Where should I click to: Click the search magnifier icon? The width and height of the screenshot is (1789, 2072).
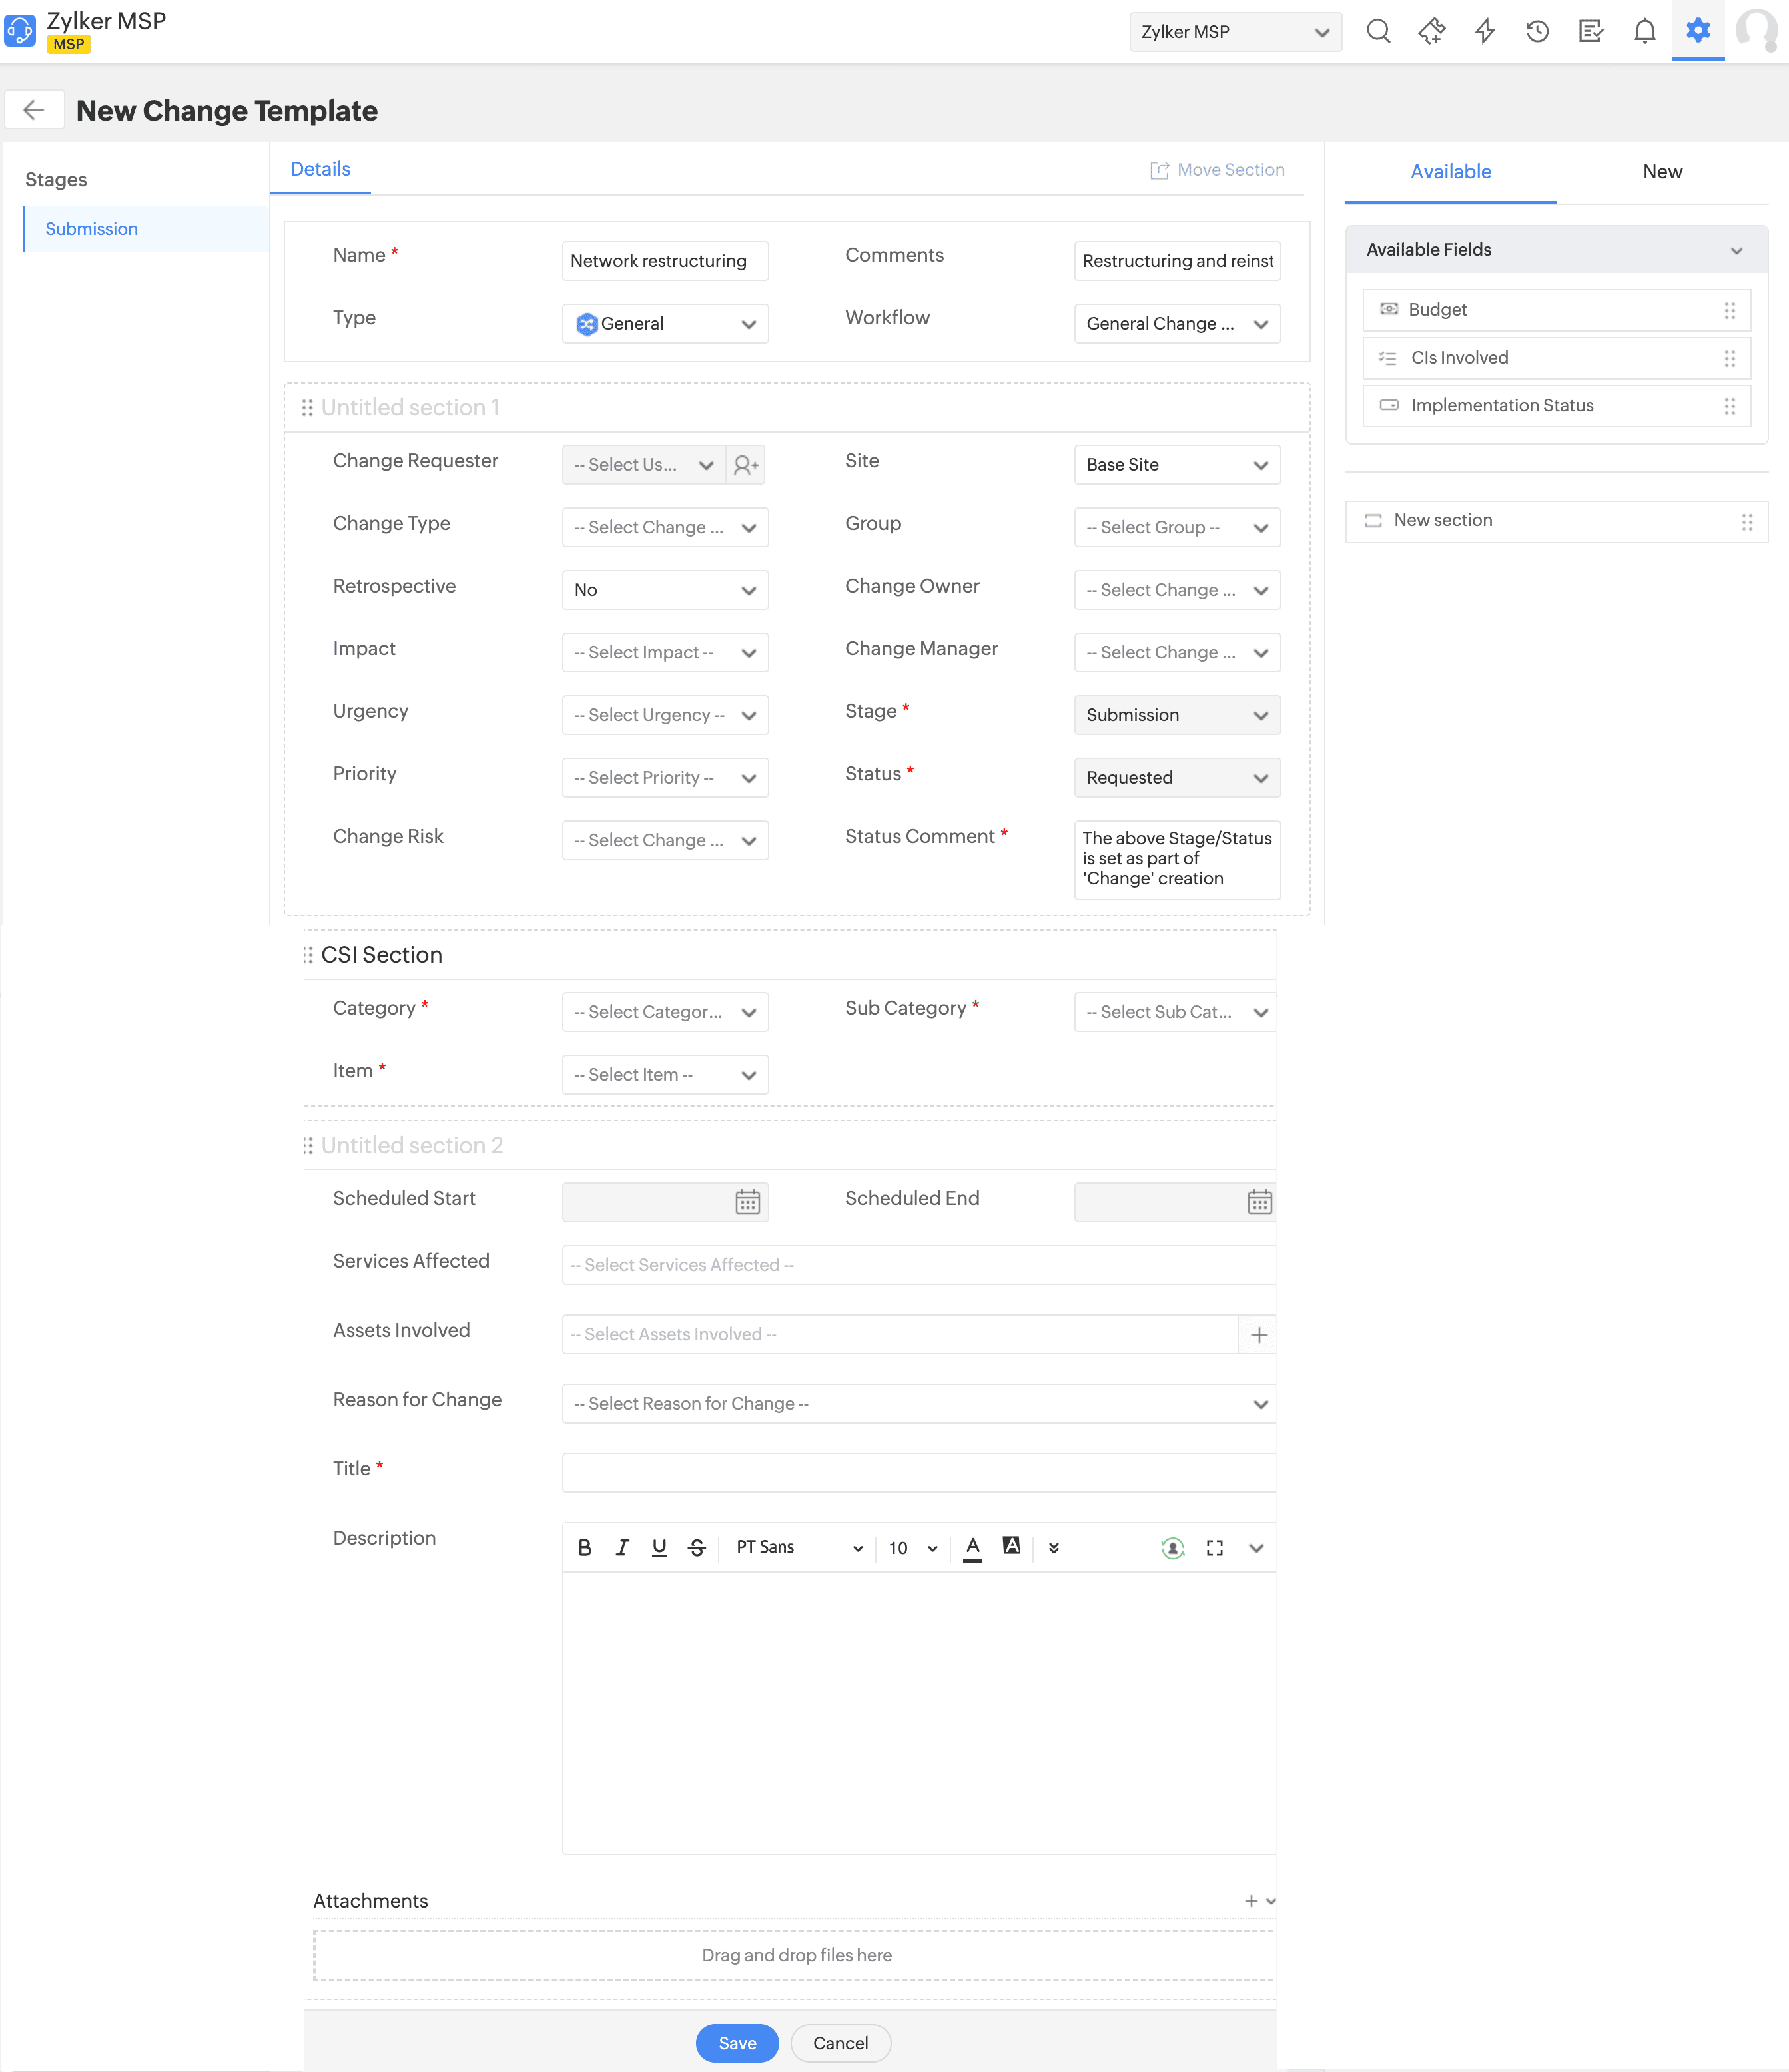coord(1378,31)
